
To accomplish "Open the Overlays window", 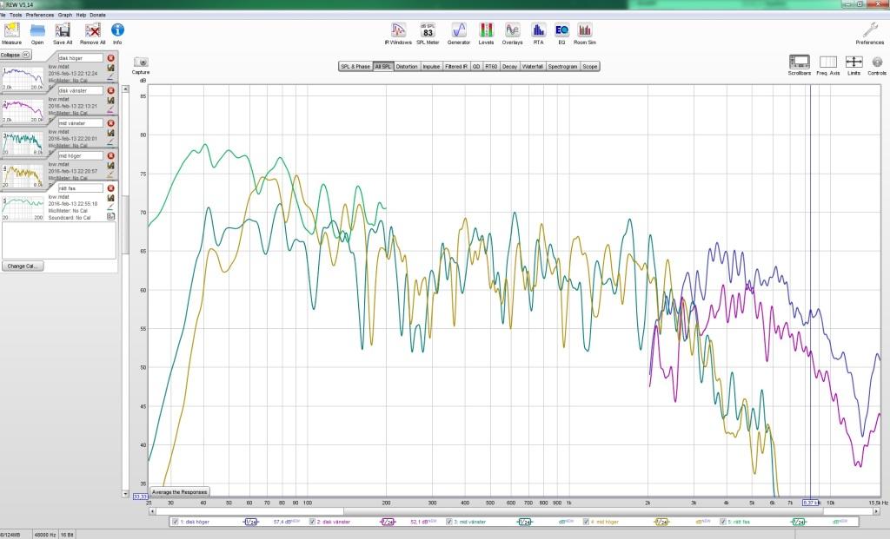I will click(x=513, y=30).
